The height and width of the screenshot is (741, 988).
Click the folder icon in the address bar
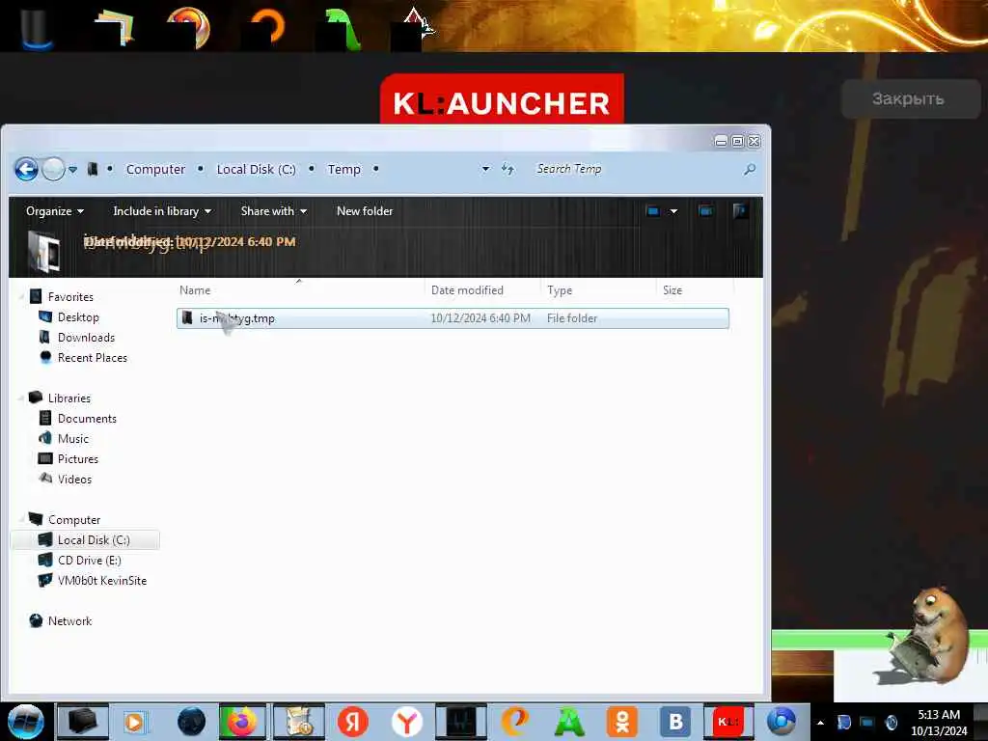(x=93, y=169)
